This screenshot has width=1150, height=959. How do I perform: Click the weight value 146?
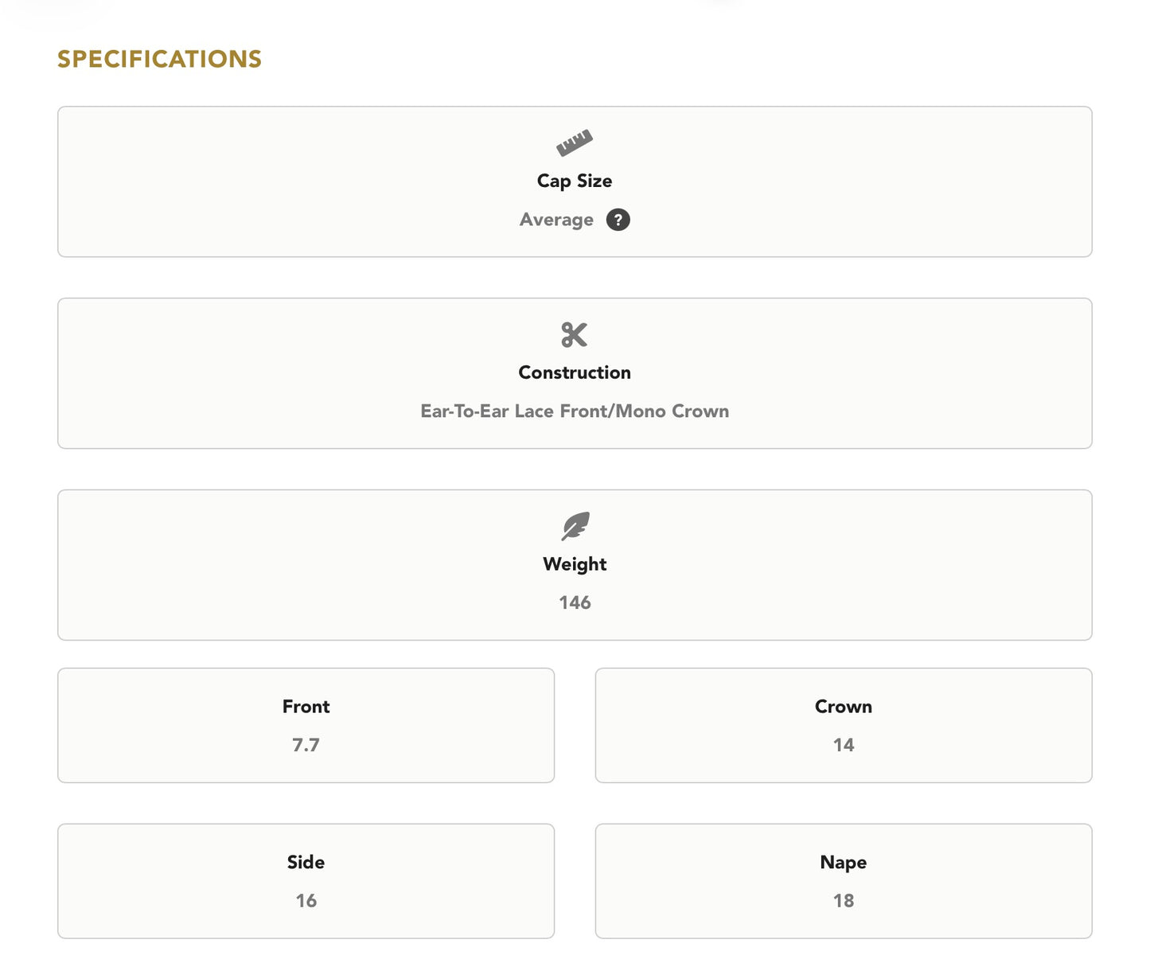pyautogui.click(x=575, y=602)
